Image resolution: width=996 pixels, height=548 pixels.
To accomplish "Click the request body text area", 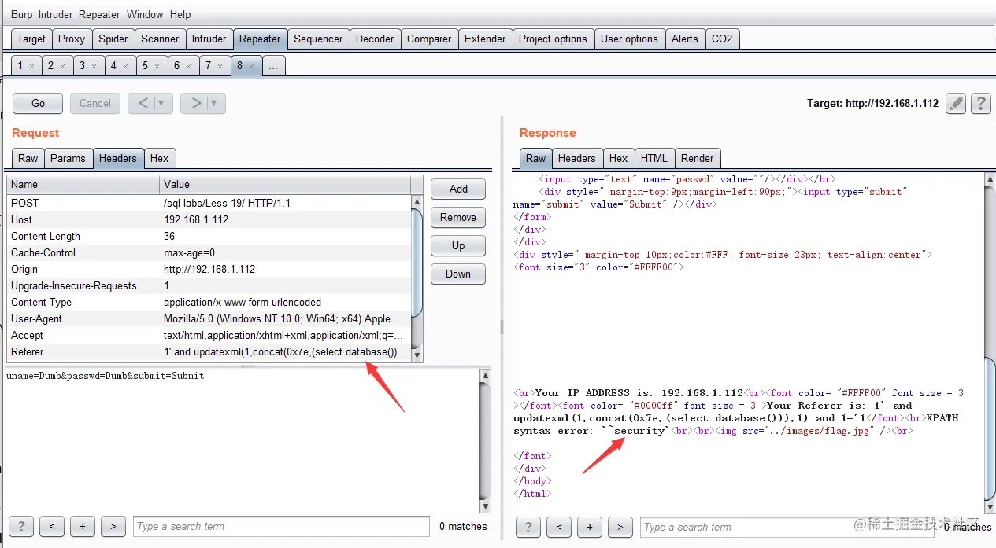I will click(x=243, y=440).
